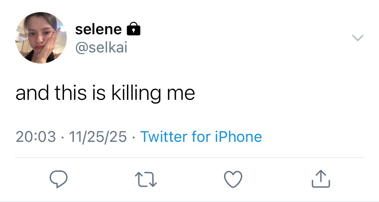Reply to selene's tweet
The image size is (379, 202).
59,179
